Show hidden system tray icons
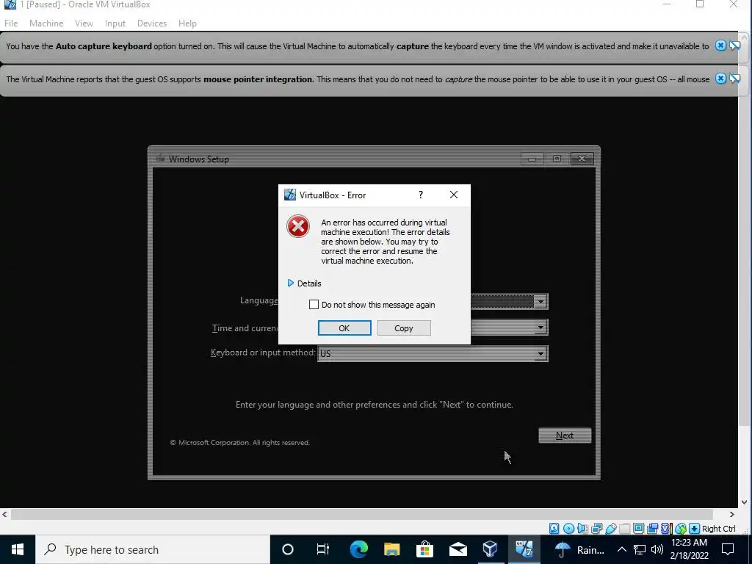Viewport: 752px width, 564px height. [621, 549]
